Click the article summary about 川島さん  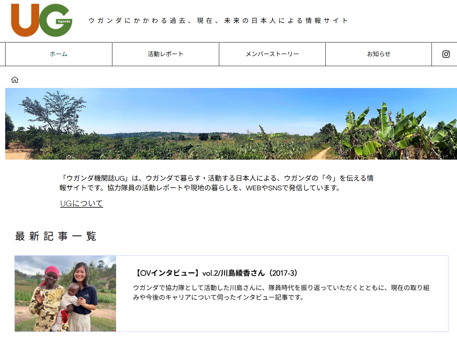(281, 292)
